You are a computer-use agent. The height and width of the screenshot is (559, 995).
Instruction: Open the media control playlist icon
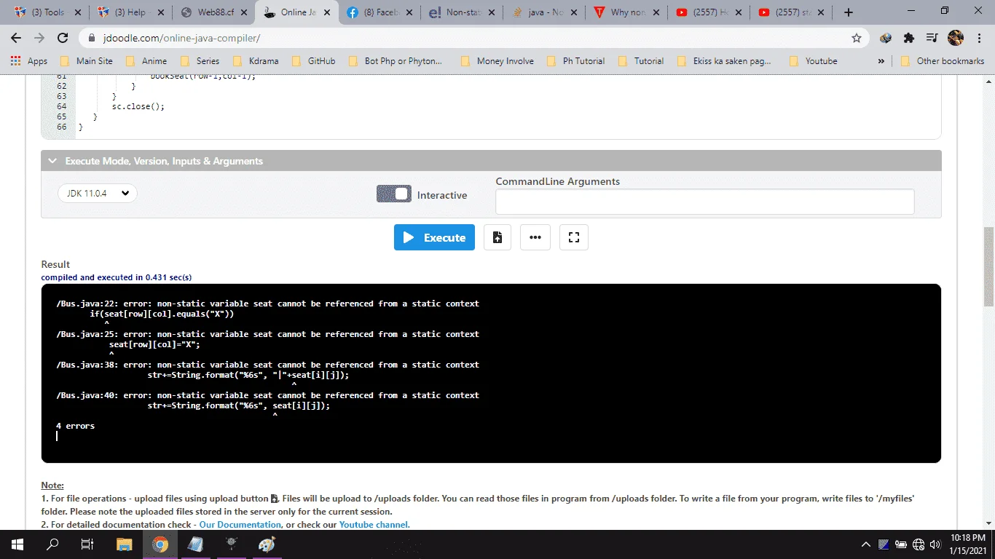(x=932, y=38)
